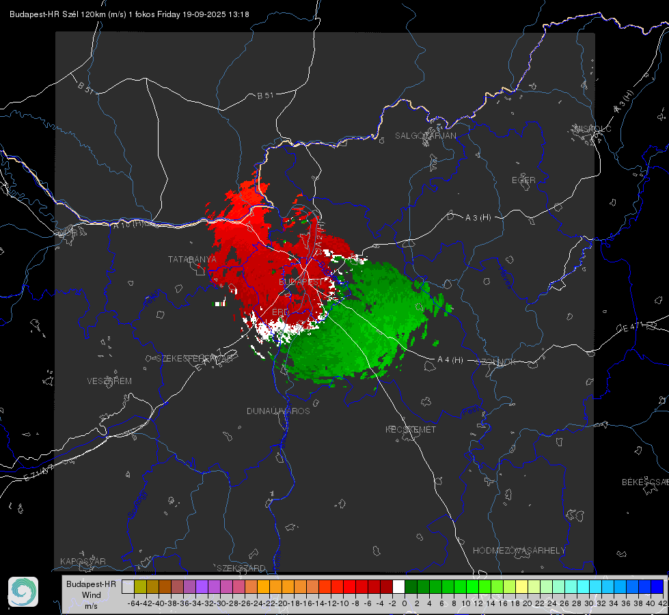Click the TATABÁNYA city label
669x615 pixels.
pos(192,259)
